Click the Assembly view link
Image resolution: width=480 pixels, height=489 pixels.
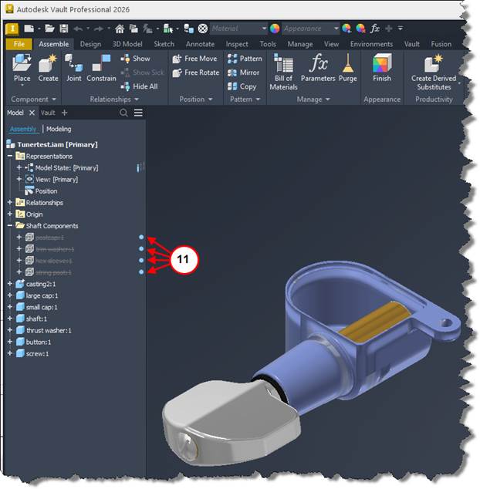tap(23, 129)
